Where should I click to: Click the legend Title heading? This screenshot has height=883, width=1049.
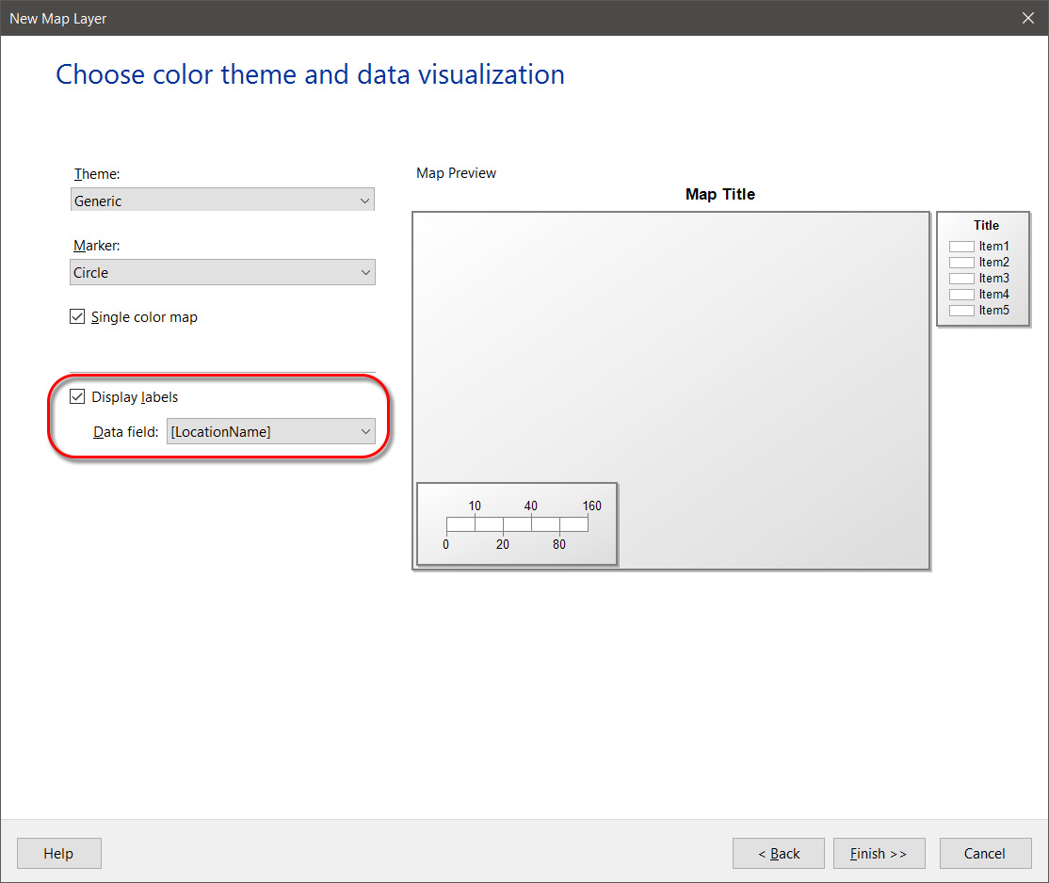tap(986, 226)
